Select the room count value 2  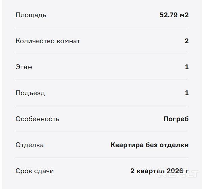point(186,41)
